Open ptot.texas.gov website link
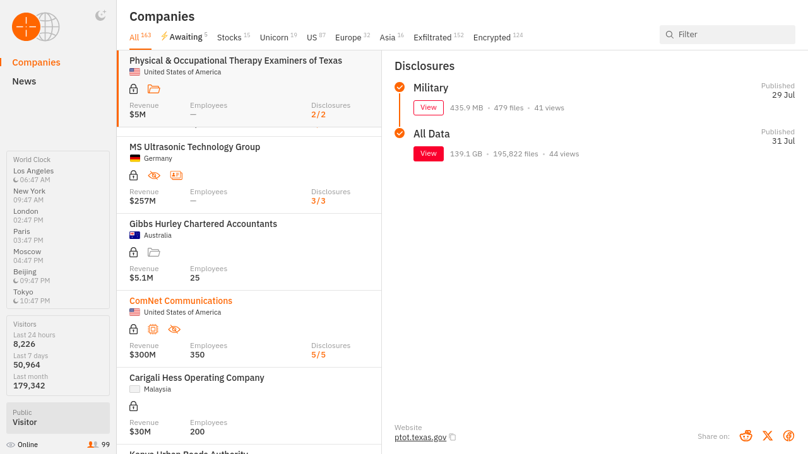This screenshot has height=454, width=808. point(420,437)
